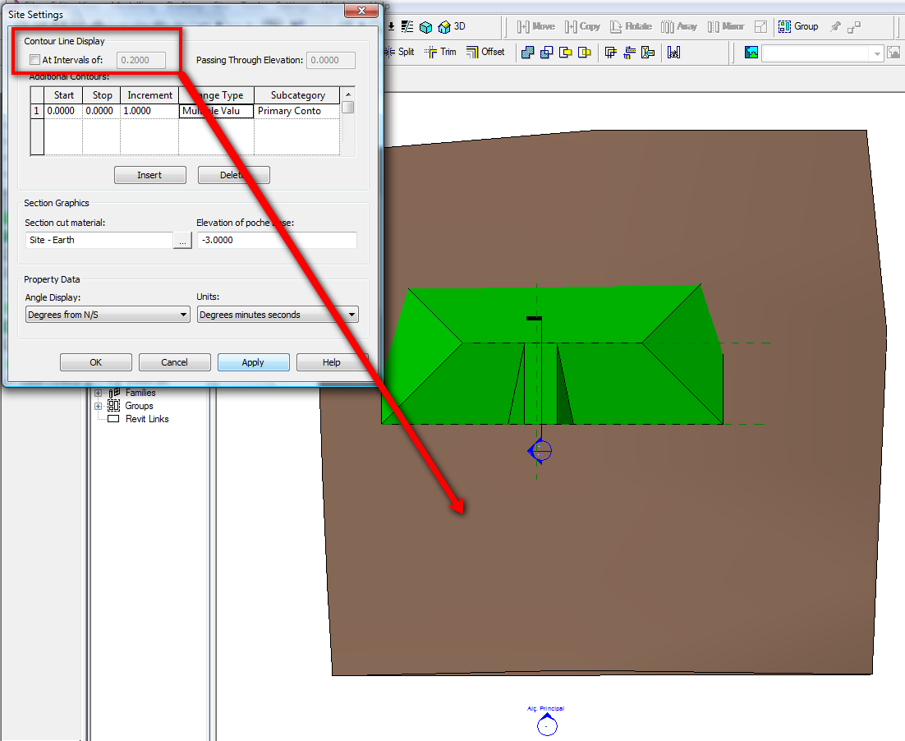Screen dimensions: 905x741
Task: Select the Increment cell showing 1.0000
Action: [x=149, y=111]
